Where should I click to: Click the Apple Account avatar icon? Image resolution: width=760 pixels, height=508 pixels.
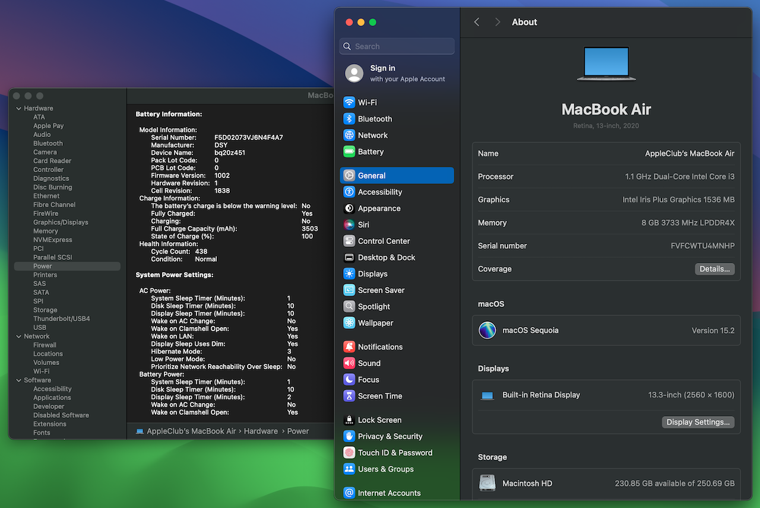(354, 74)
